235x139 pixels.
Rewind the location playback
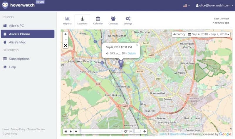pyautogui.click(x=66, y=131)
